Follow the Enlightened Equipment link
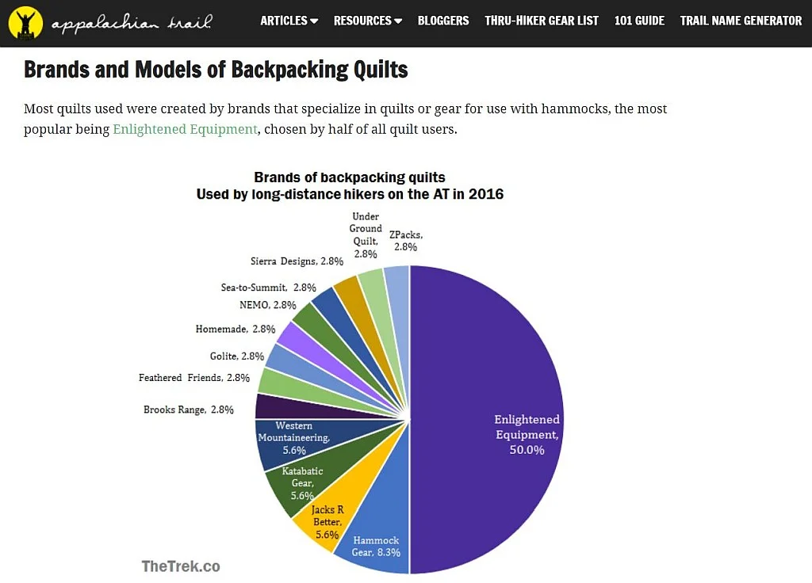812x583 pixels. (x=185, y=129)
